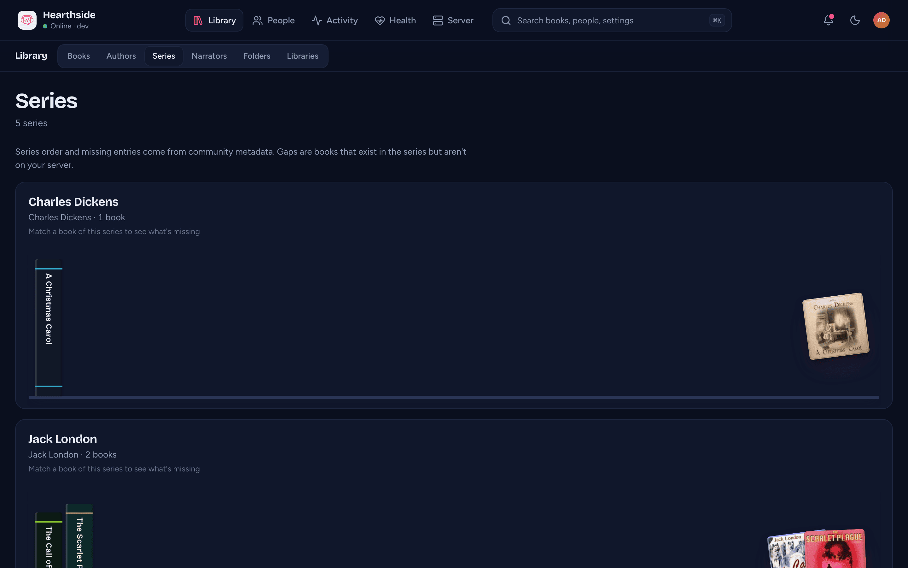The width and height of the screenshot is (908, 568).
Task: Click the search magnifier icon
Action: coord(506,20)
